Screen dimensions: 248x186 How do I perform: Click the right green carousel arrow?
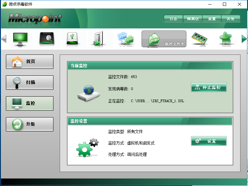tap(244, 39)
